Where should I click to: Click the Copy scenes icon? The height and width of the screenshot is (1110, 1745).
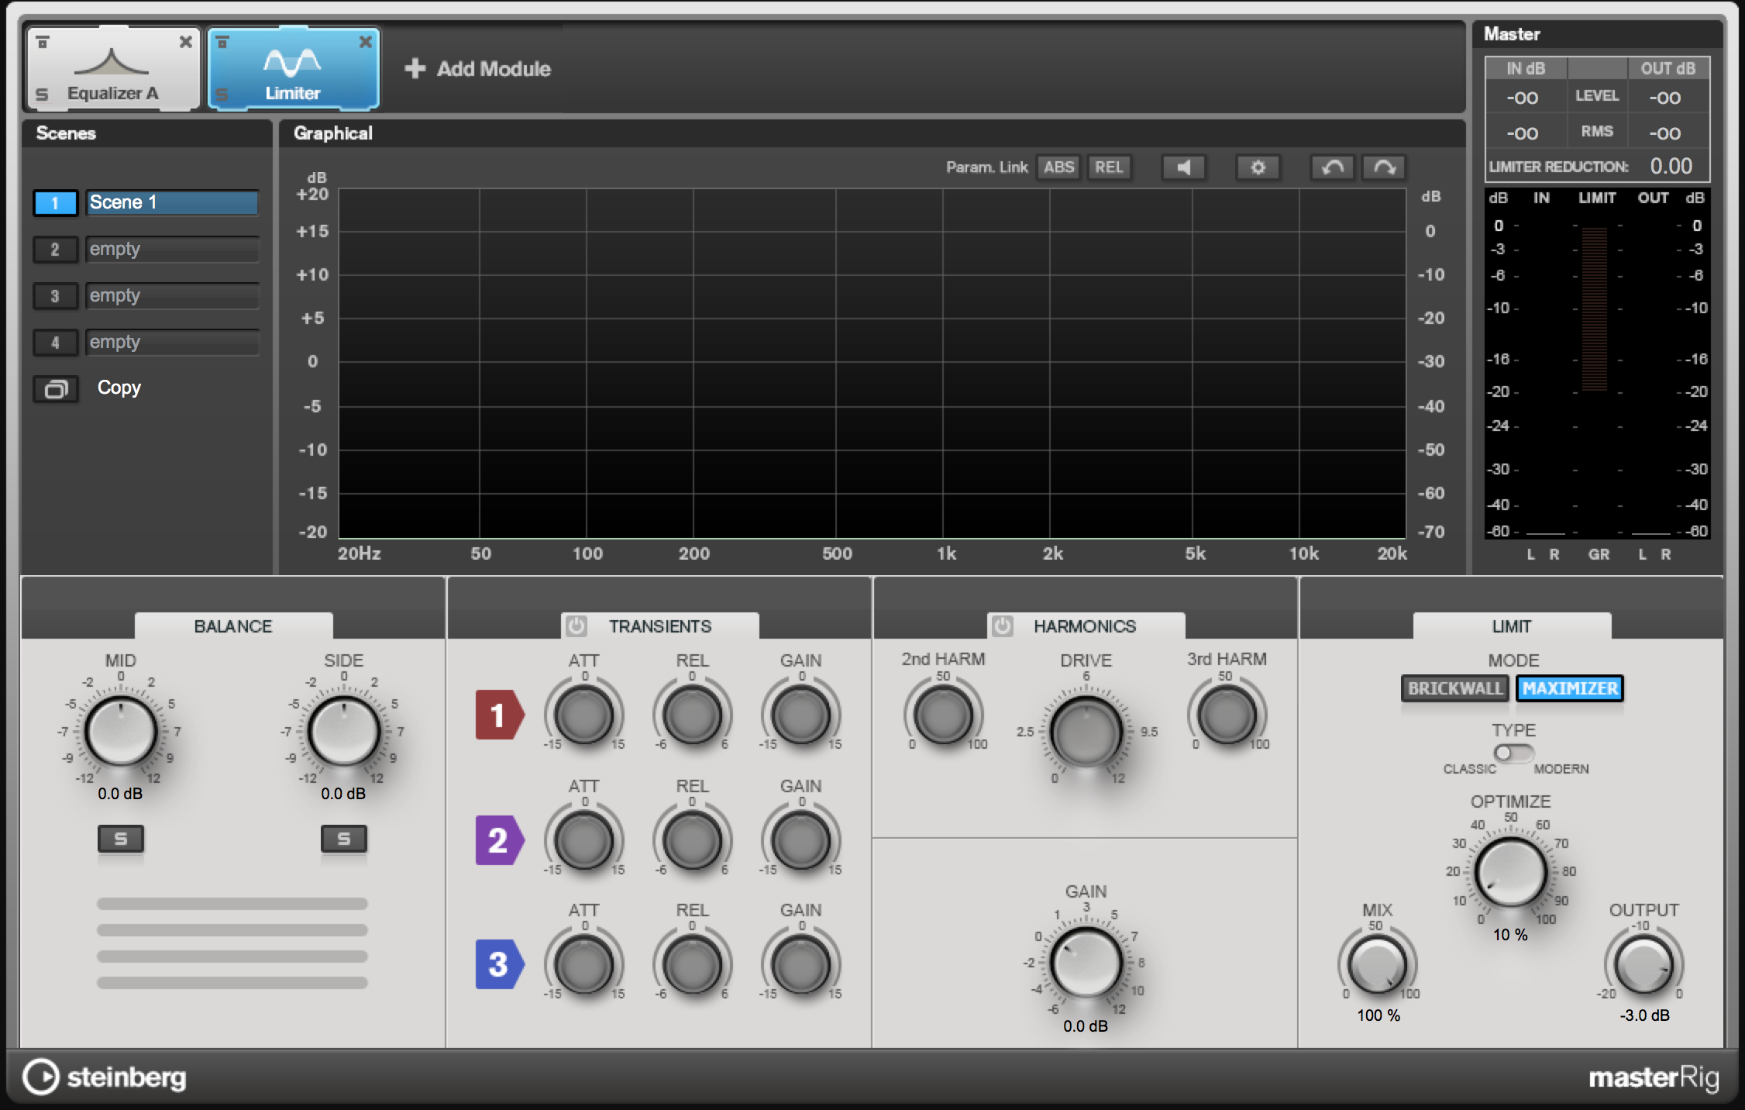(54, 388)
